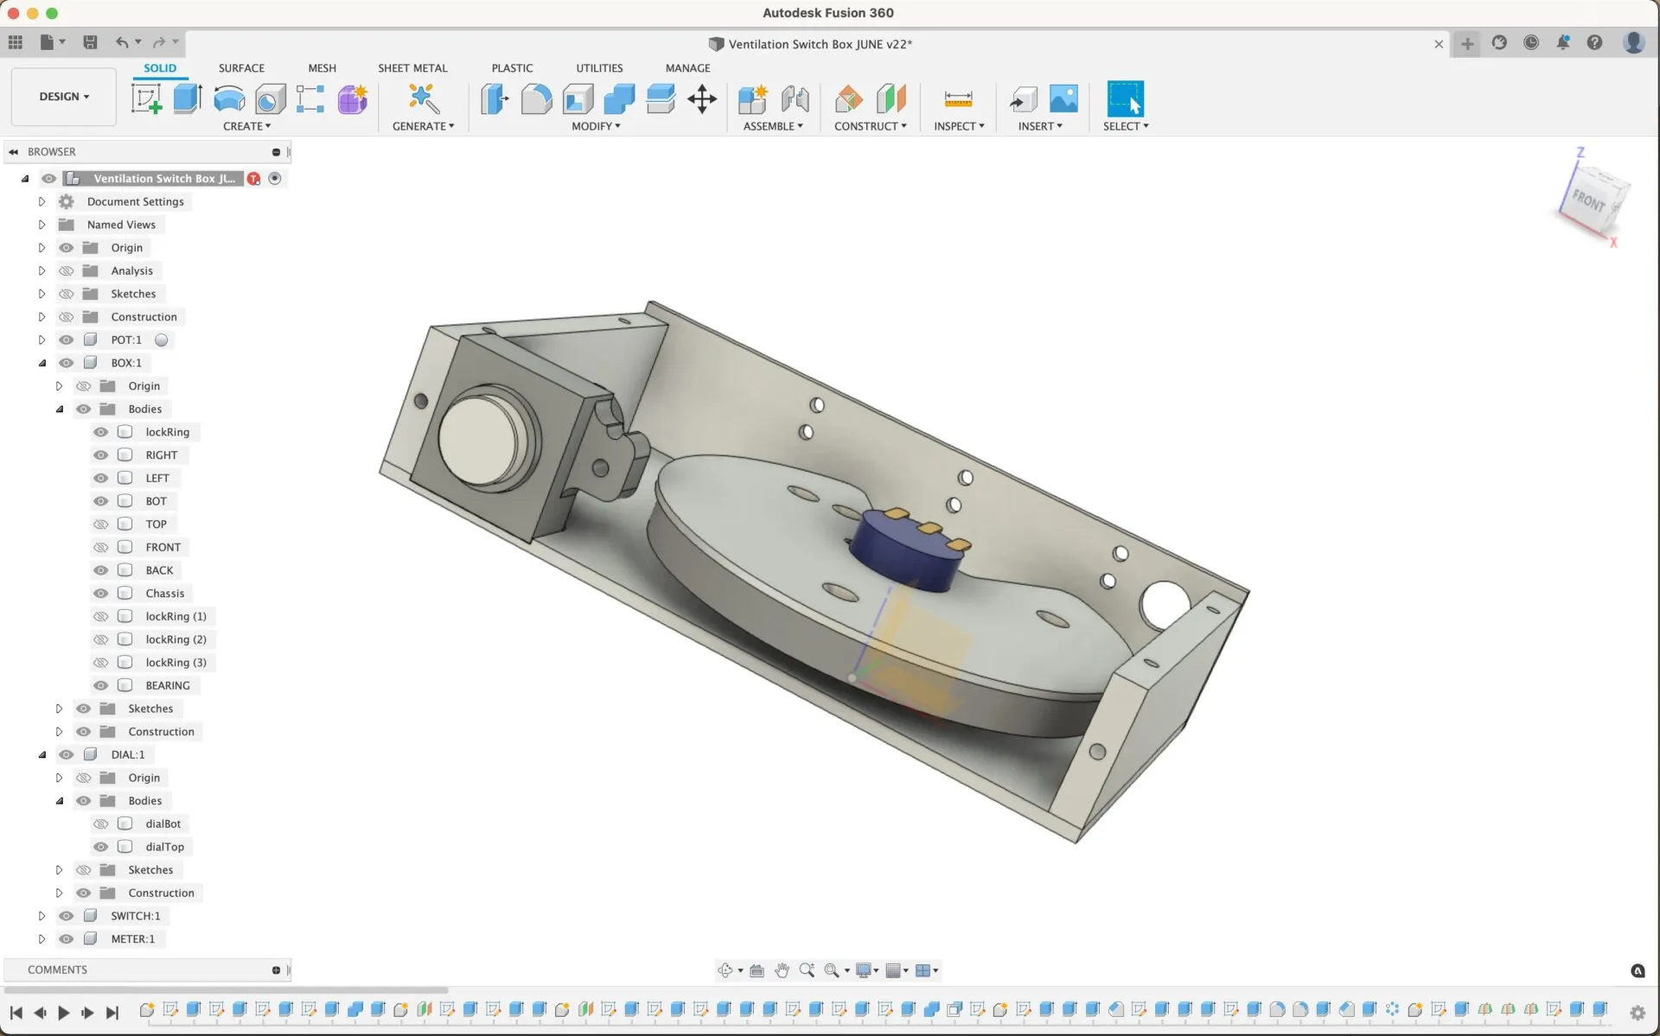Expand the POT:1 component
Image resolution: width=1660 pixels, height=1036 pixels.
(41, 340)
